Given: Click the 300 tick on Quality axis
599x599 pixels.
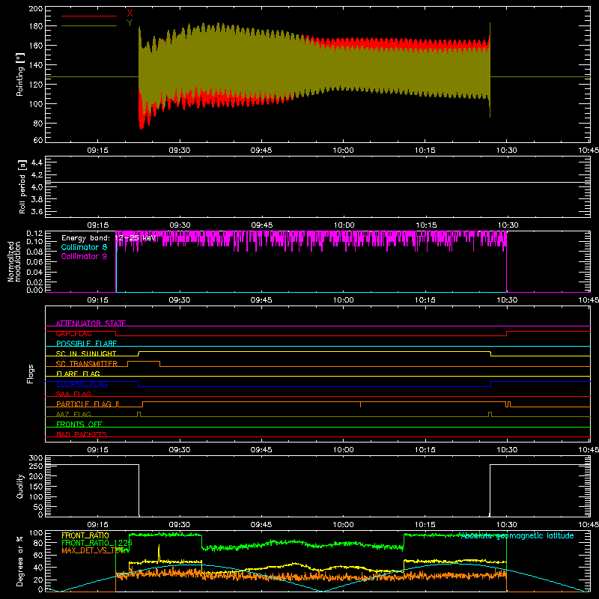Looking at the screenshot, I should pos(35,458).
